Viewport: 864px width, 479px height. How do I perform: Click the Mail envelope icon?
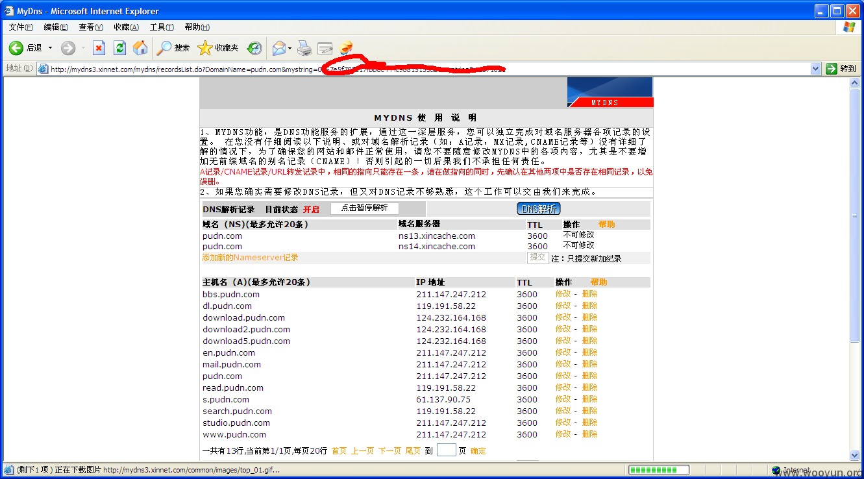279,47
